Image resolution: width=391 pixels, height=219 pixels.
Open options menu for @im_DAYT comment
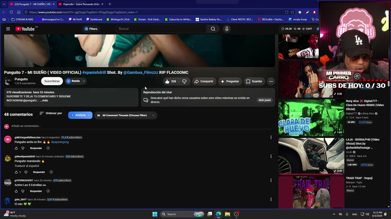click(x=271, y=200)
